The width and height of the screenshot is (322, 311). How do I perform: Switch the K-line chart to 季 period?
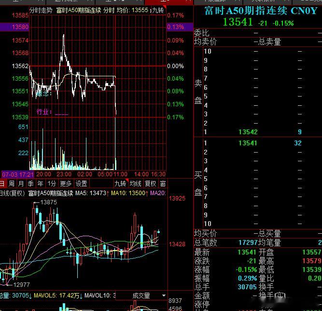tap(30, 184)
